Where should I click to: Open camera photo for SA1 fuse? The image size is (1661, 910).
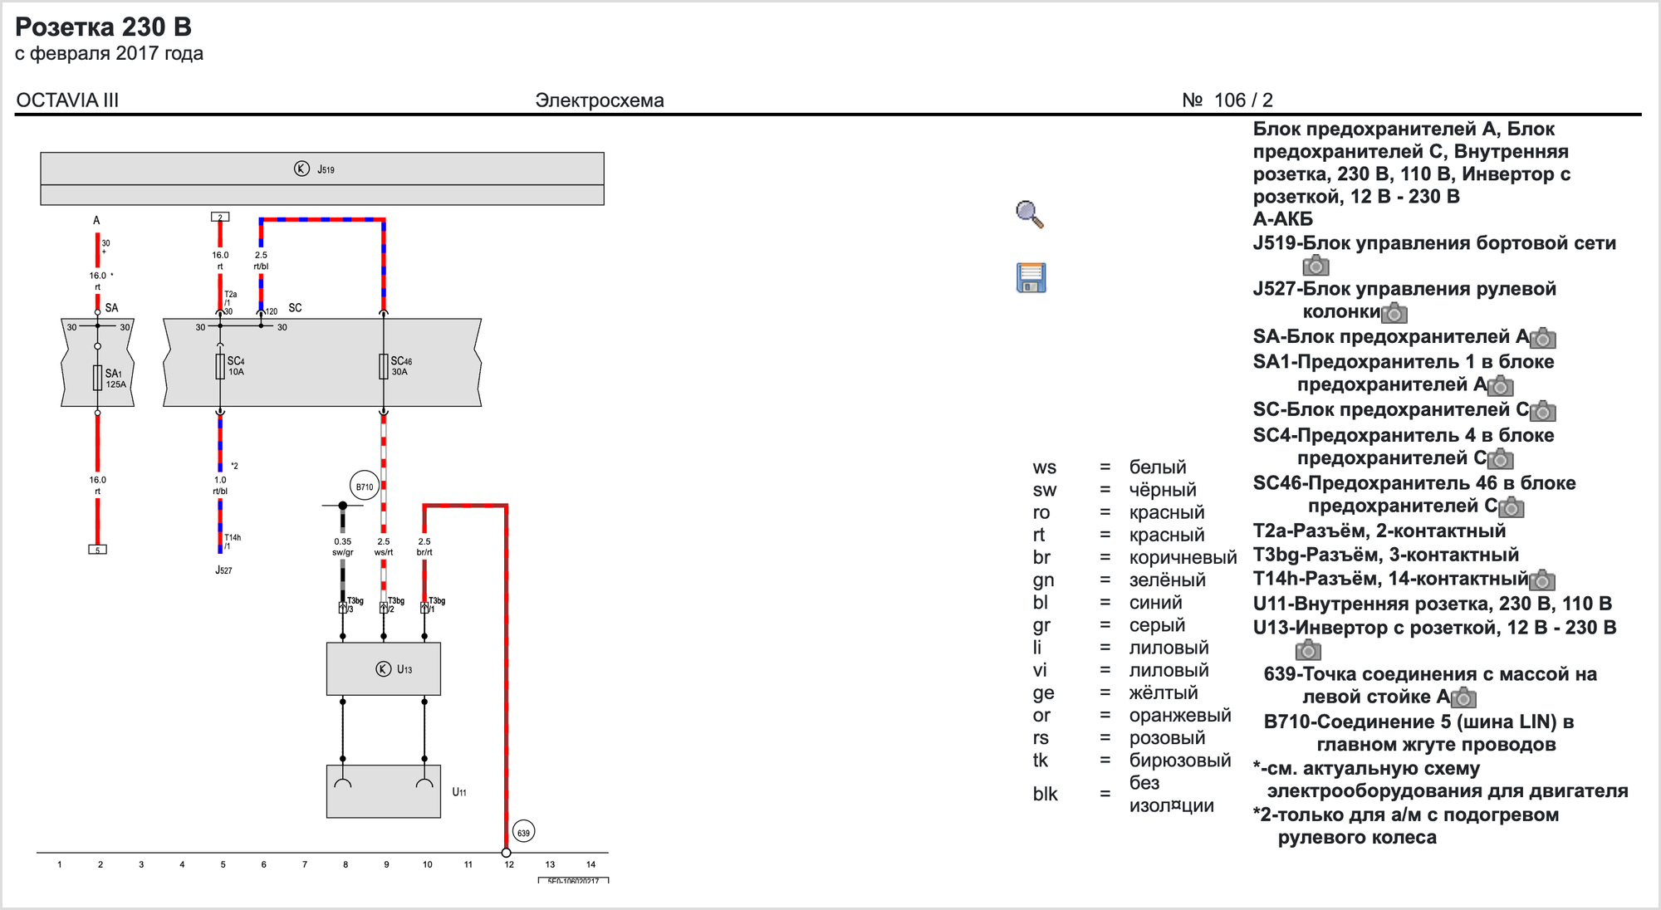[x=1500, y=386]
